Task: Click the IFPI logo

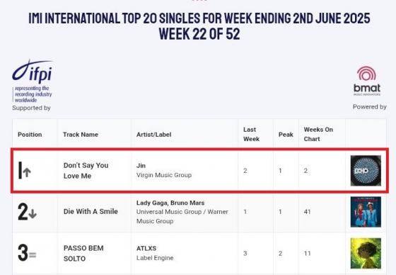Action: pos(33,81)
